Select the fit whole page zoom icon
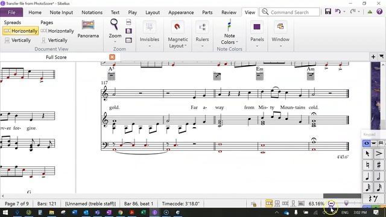Screen dimensions: 386x217 tap(128, 31)
